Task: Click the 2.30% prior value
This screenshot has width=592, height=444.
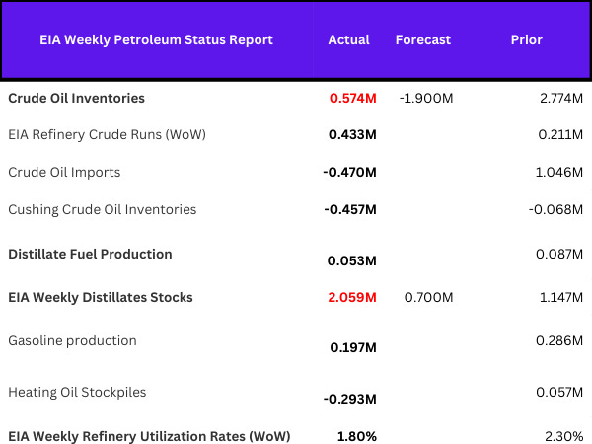Action: point(564,437)
